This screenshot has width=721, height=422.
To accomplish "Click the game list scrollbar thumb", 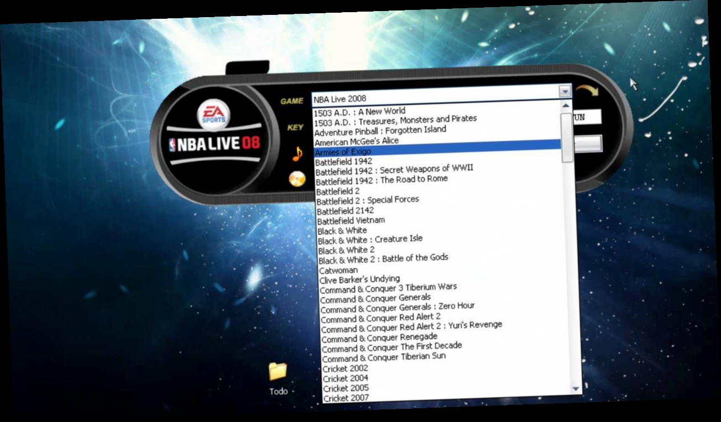I will (x=567, y=137).
